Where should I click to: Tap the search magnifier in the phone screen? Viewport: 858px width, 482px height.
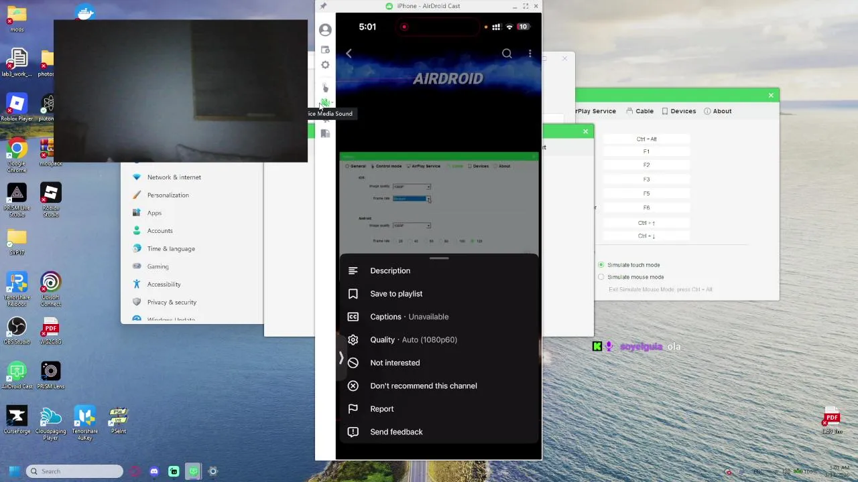tap(507, 54)
